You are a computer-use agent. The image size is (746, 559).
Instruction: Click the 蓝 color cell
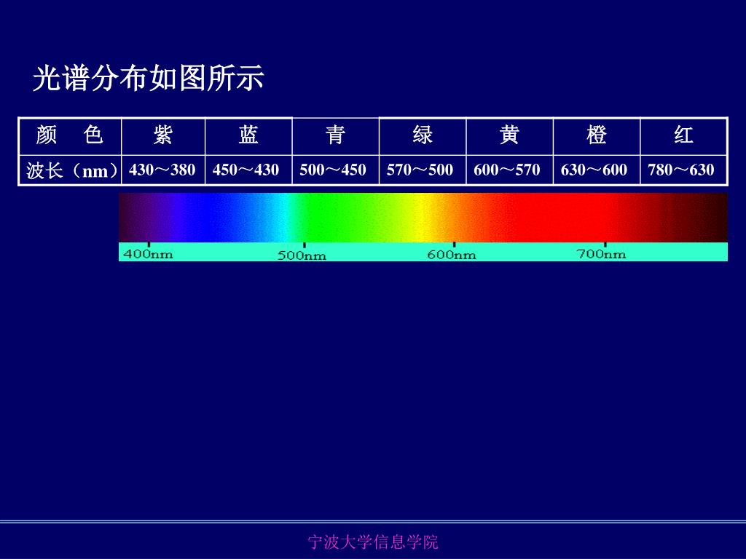pyautogui.click(x=248, y=136)
